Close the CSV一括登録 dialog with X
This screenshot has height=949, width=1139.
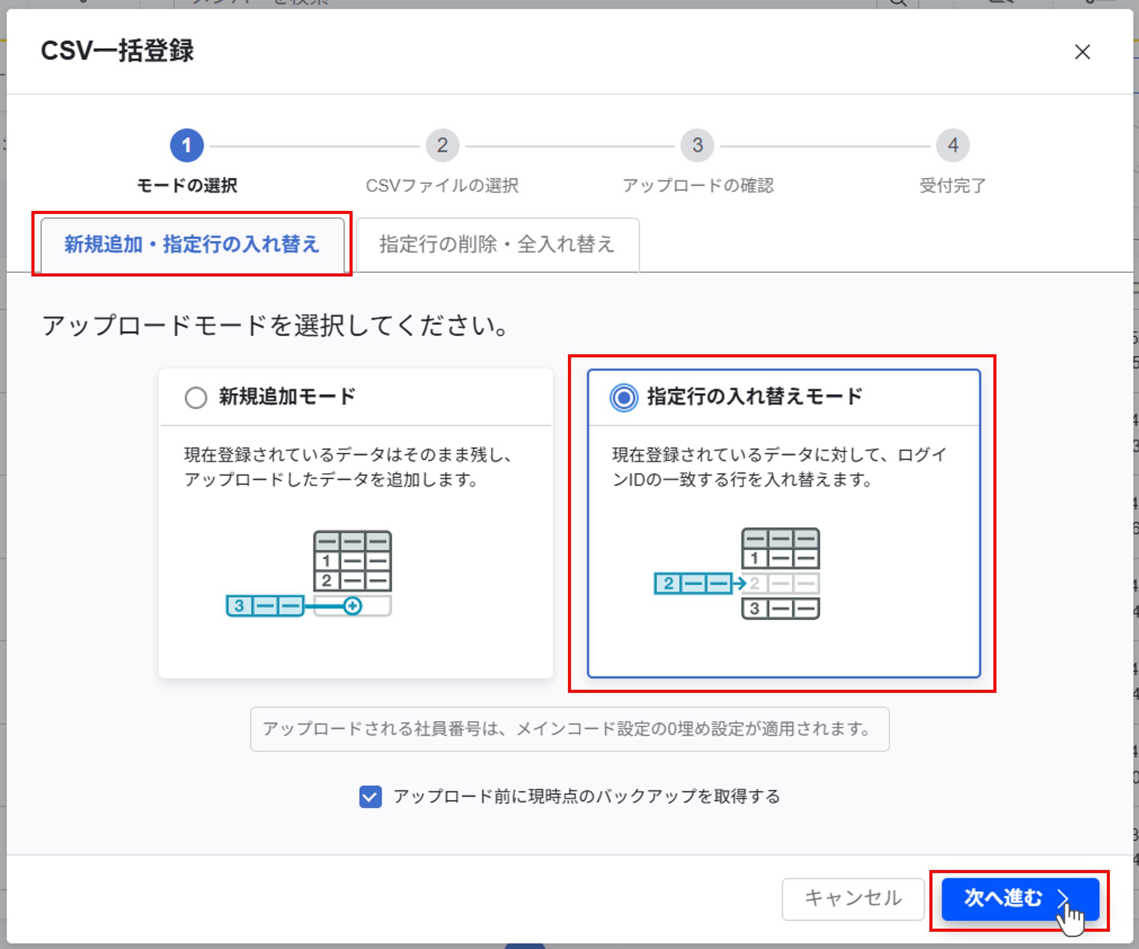(1082, 52)
